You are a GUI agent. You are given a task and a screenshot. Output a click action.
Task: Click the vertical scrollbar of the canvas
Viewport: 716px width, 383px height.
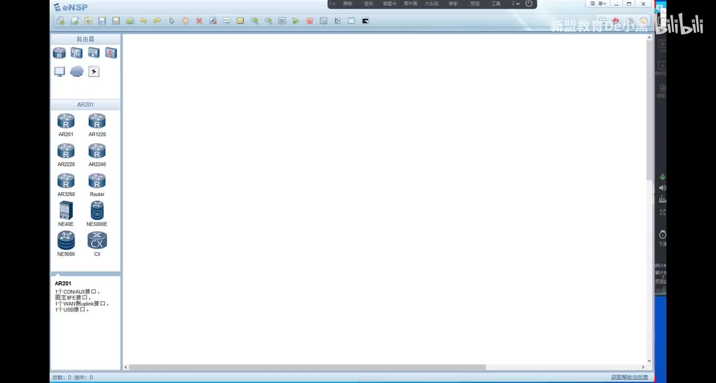(x=649, y=109)
